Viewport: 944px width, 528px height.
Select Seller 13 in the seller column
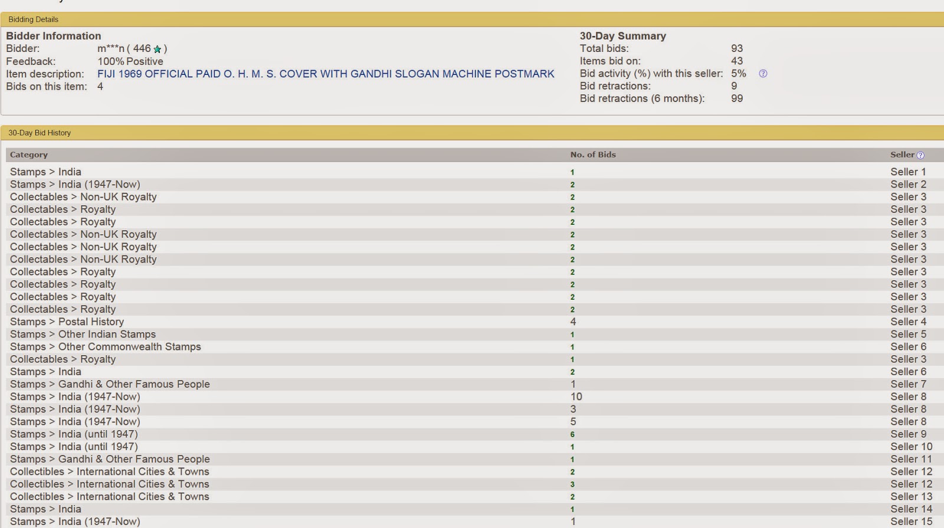tap(912, 496)
